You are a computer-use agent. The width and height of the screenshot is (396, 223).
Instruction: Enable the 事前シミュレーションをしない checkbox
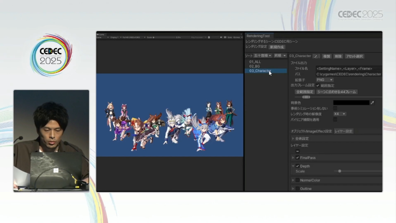[335, 108]
